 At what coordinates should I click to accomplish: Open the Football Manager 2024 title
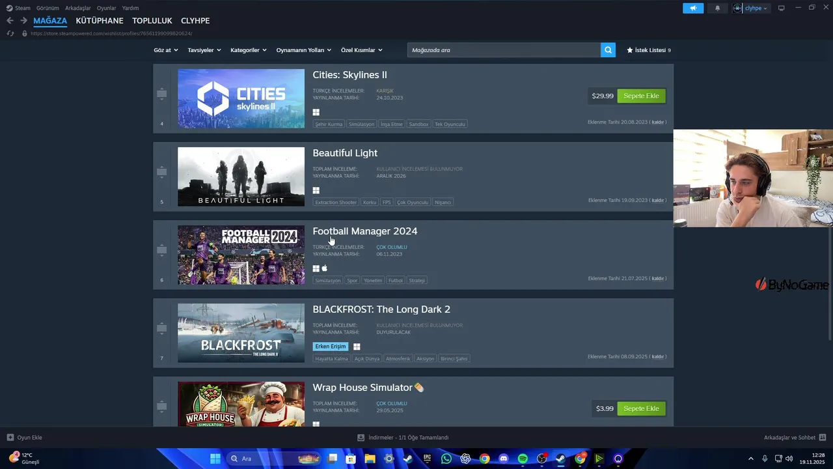365,231
